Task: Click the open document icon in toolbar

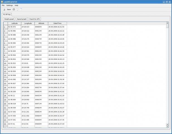Action: [4, 9]
